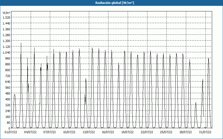This screenshot has height=139, width=223.
Task: Click the 13/07/22 date label
Action: [x=89, y=132]
